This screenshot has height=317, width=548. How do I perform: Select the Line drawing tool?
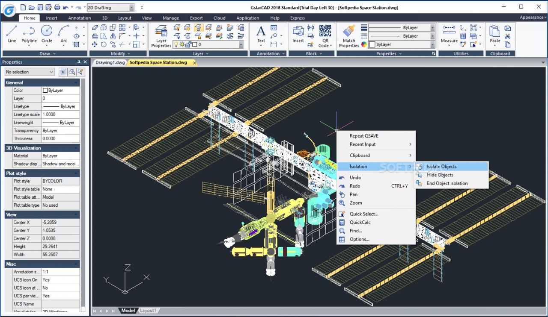point(12,33)
